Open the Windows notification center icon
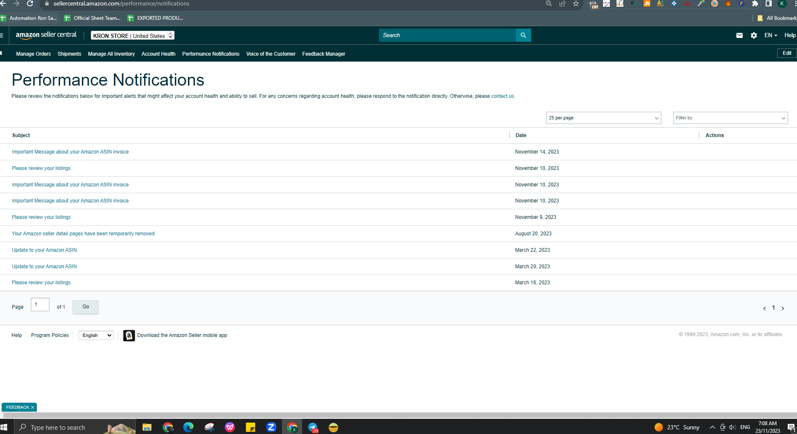 (791, 427)
